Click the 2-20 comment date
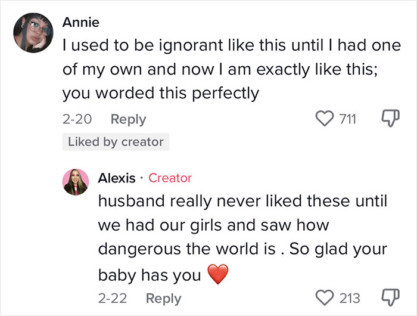Viewport: 417px width, 316px height. pyautogui.click(x=77, y=119)
